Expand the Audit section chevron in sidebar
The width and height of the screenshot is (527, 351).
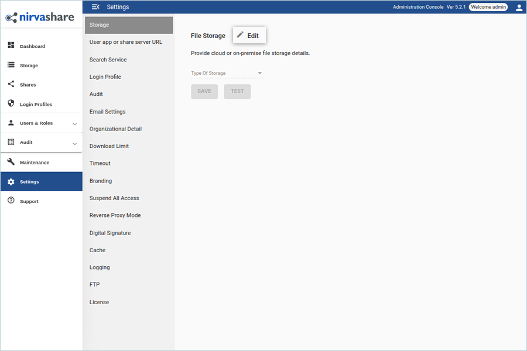(x=74, y=144)
